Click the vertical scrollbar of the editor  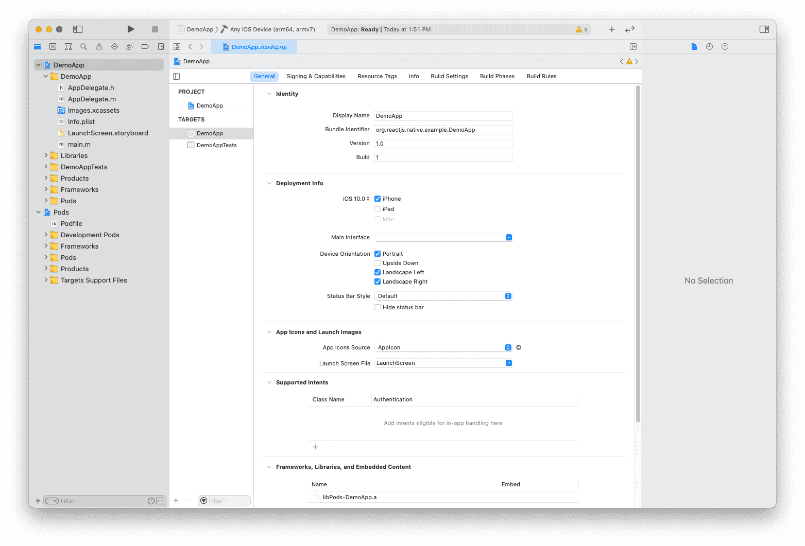pyautogui.click(x=638, y=254)
